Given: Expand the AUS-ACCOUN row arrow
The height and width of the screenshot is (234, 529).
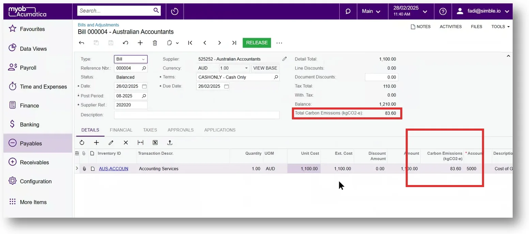Looking at the screenshot, I should 77,168.
